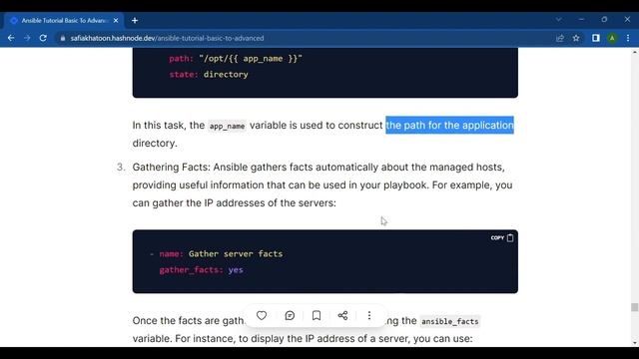Reload the current page

click(x=43, y=38)
